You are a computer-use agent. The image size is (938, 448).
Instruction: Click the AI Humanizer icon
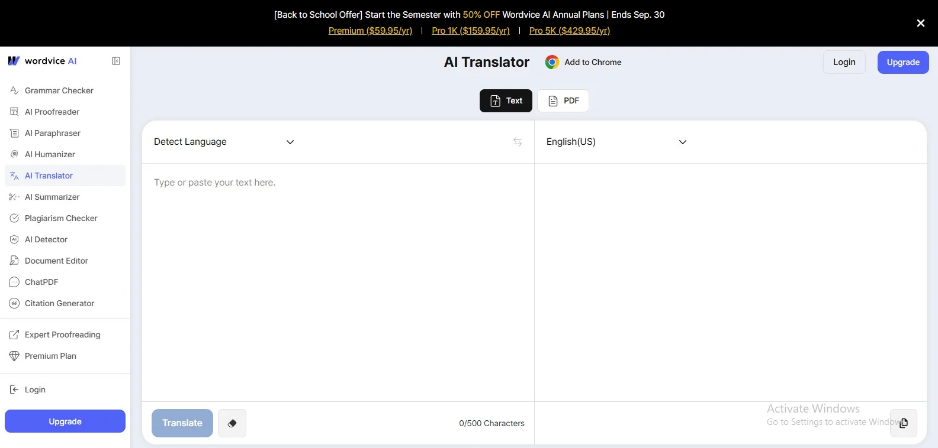14,154
